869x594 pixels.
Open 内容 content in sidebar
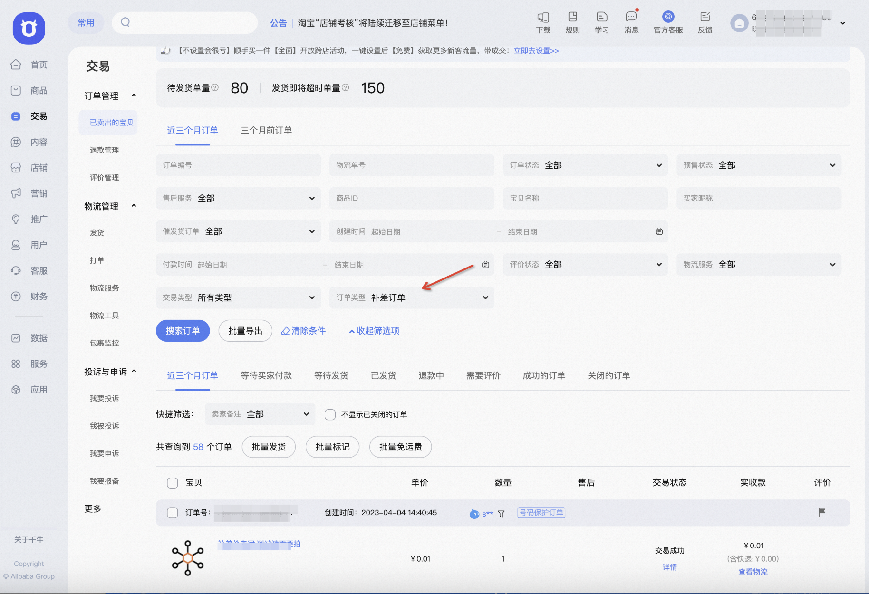[x=29, y=142]
